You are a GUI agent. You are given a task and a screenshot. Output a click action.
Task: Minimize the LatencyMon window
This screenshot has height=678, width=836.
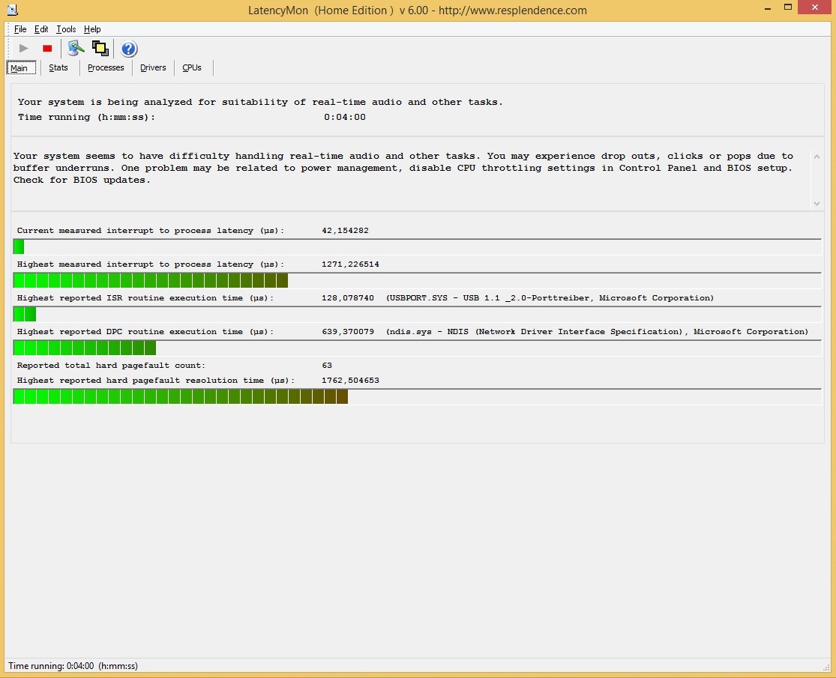[768, 8]
